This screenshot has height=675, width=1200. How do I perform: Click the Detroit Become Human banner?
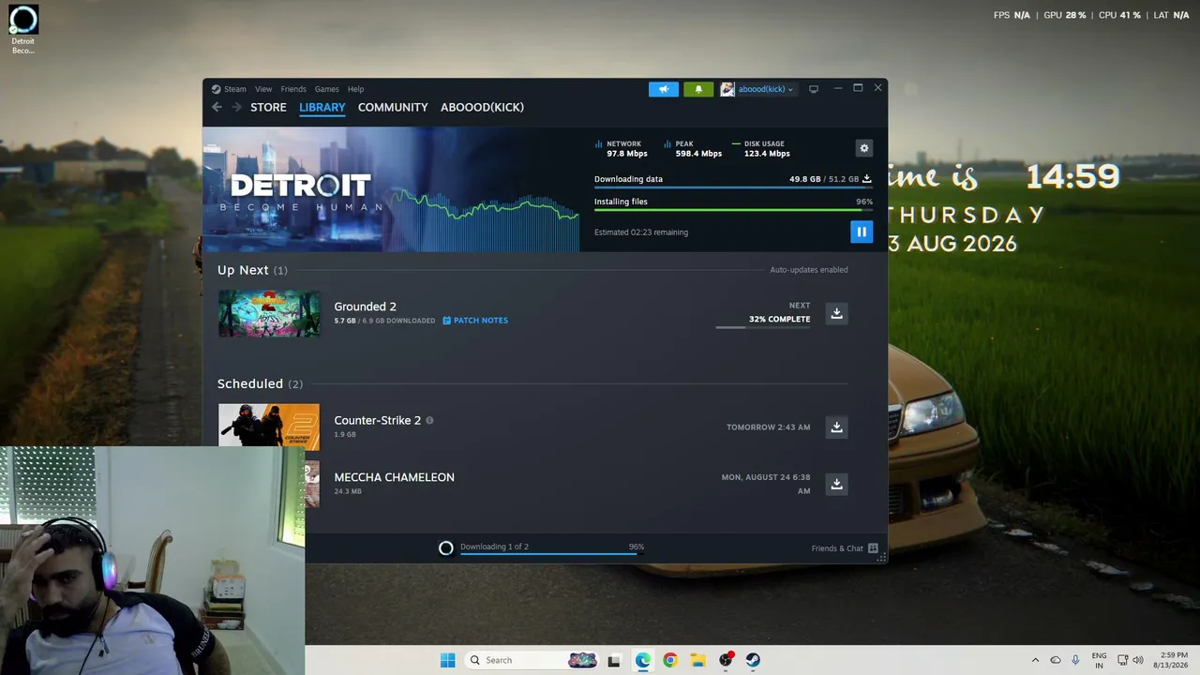391,189
